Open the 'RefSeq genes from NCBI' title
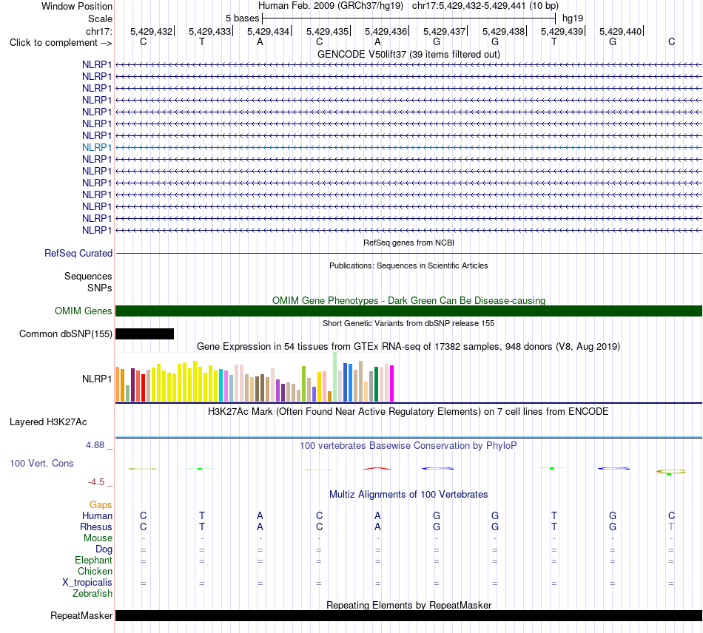703x633 pixels. [408, 243]
